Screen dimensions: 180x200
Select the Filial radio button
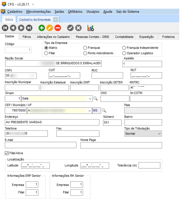click(46, 53)
